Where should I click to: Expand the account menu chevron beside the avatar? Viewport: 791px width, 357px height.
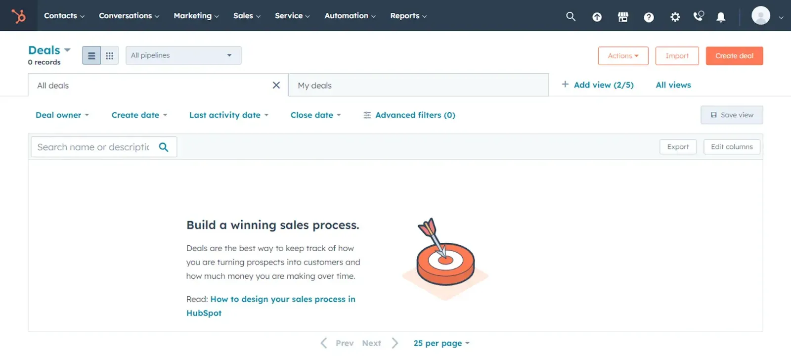781,17
